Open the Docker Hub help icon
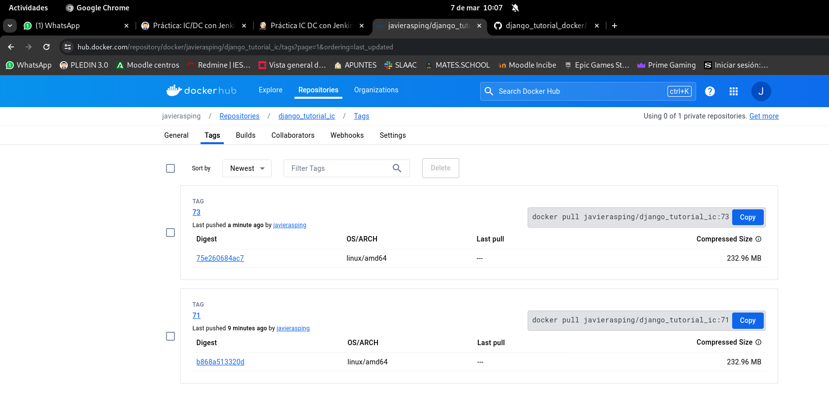The image size is (829, 395). 710,91
